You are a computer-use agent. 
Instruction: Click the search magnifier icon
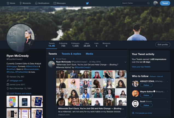click(148, 3)
